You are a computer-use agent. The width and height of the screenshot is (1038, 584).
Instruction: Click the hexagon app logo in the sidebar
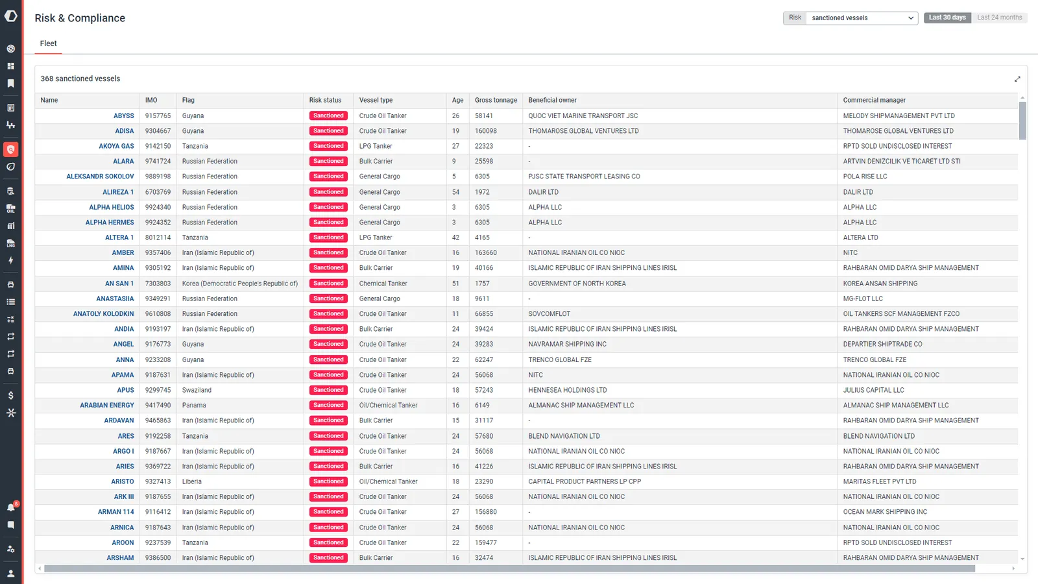[11, 16]
